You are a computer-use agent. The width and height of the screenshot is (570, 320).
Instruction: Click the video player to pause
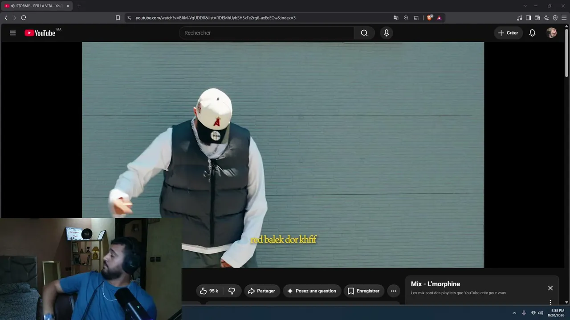(x=283, y=155)
